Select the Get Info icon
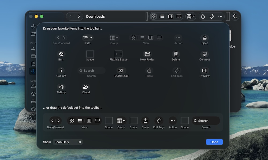268x160 pixels. 61,70
